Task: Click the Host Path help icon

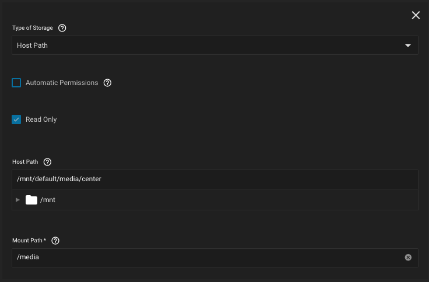Action: click(x=48, y=162)
